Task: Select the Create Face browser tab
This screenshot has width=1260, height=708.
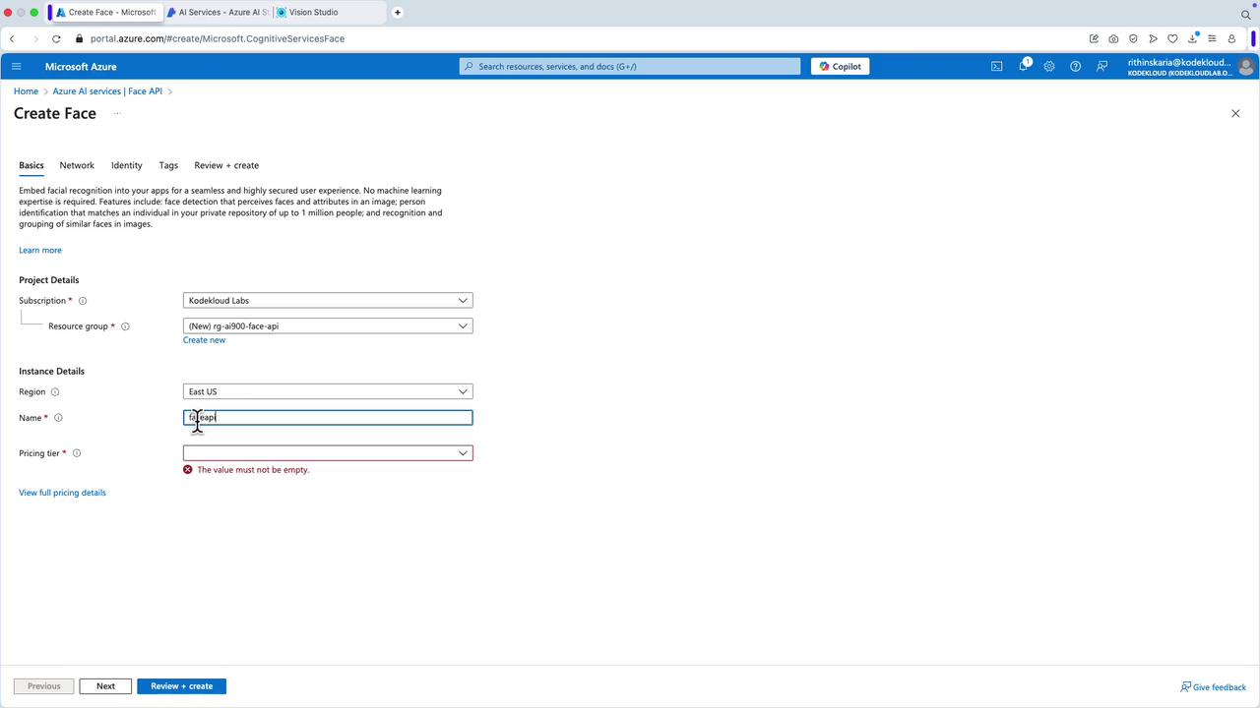Action: coord(105,13)
